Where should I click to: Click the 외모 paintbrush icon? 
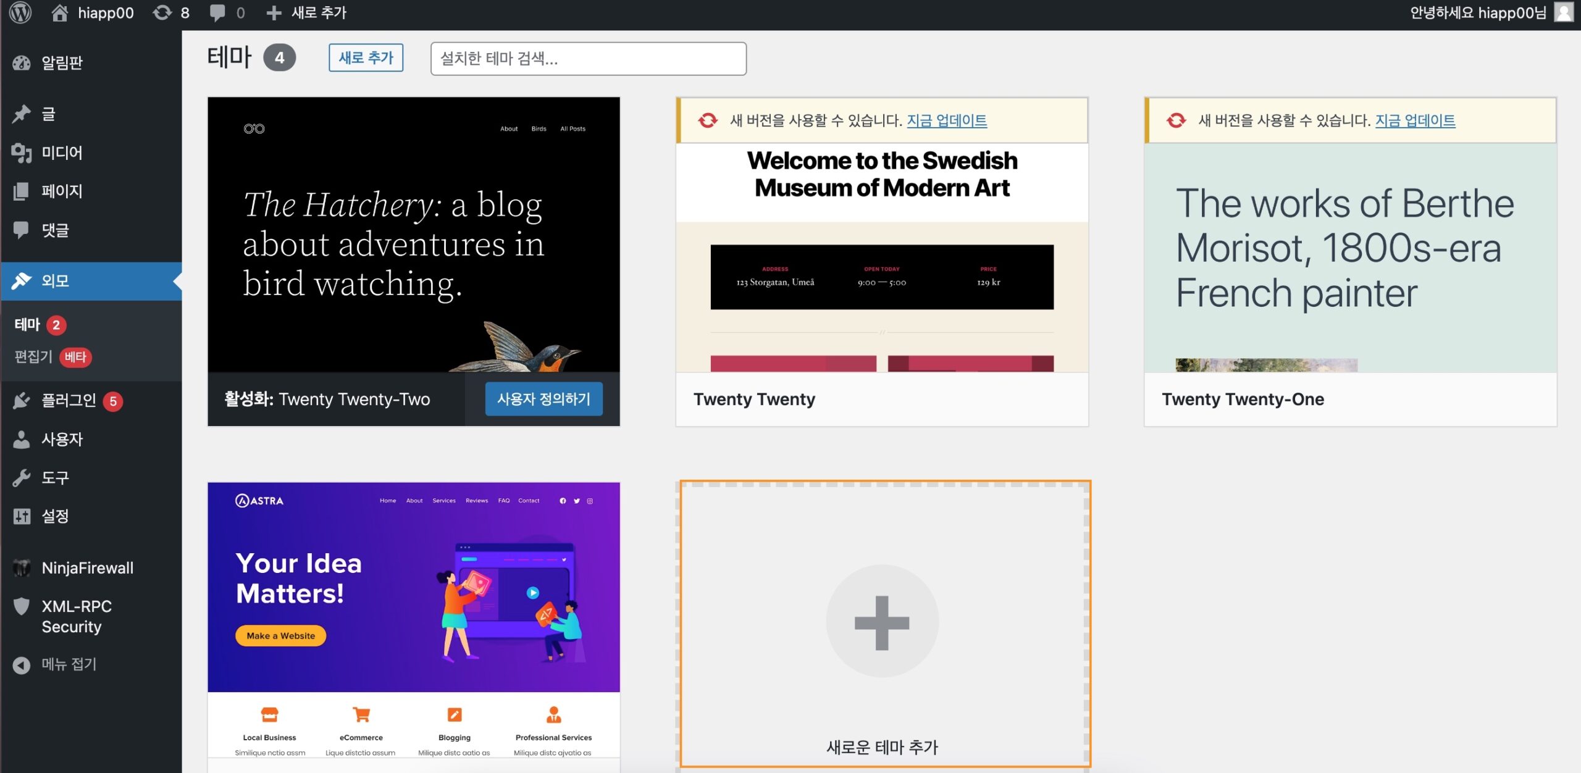(22, 281)
